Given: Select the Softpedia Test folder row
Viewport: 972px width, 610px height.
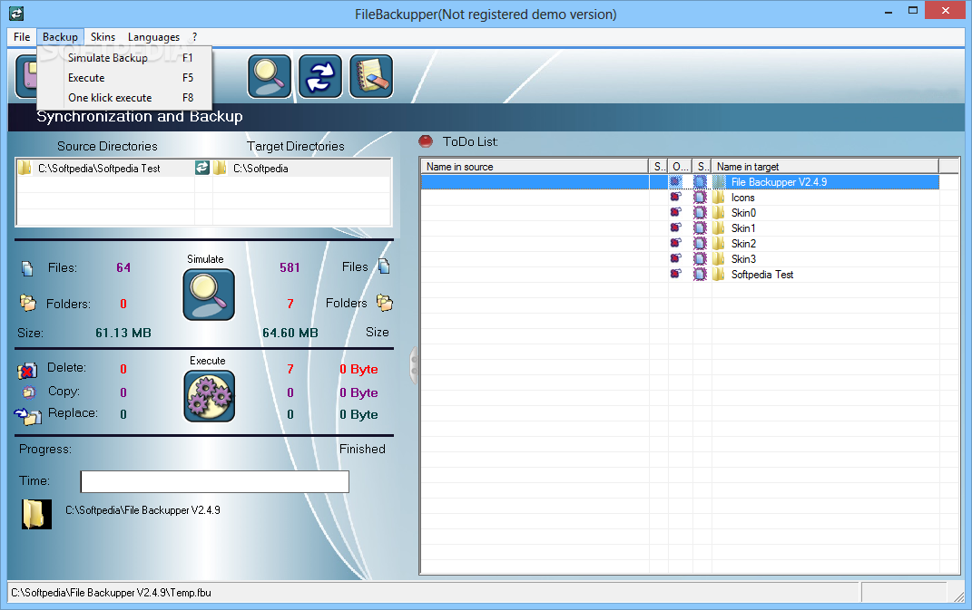Looking at the screenshot, I should (680, 275).
